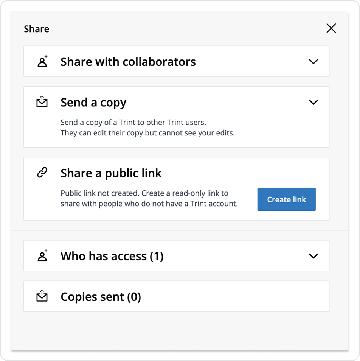Click the person icon beside Who has access

point(43,255)
